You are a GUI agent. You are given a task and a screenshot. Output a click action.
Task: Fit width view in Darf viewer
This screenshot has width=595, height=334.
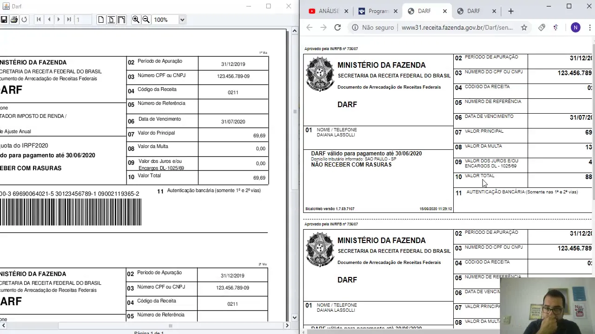[121, 19]
